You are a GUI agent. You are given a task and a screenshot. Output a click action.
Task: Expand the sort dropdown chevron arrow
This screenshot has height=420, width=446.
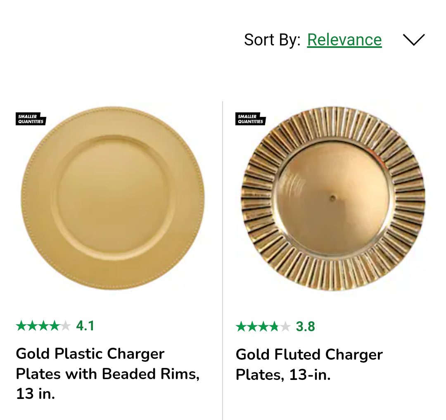click(x=413, y=40)
